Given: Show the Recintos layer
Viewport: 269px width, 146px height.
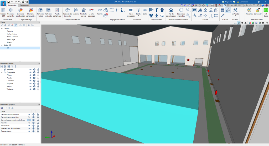Looking at the screenshot, I should [x=29, y=123].
